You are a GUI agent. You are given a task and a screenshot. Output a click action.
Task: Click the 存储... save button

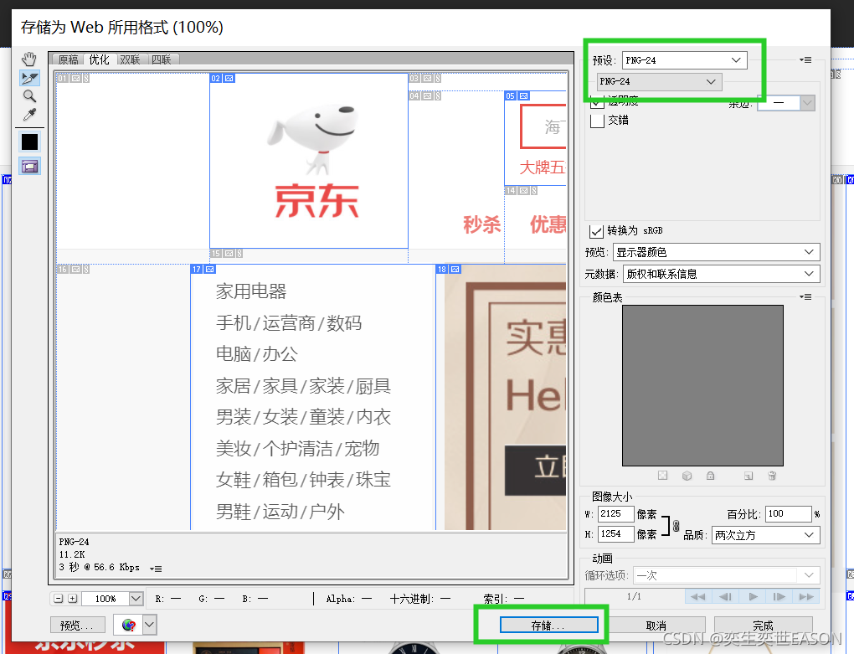tap(548, 626)
